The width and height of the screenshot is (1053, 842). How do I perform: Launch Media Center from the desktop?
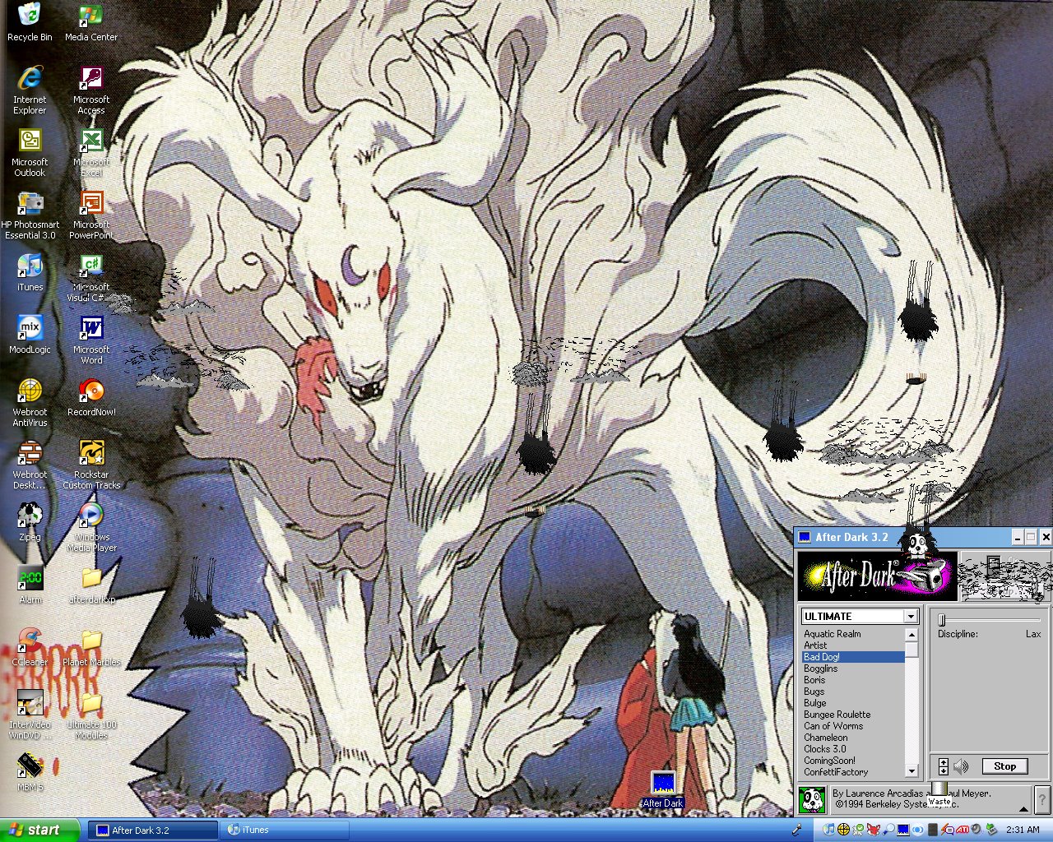tap(91, 22)
